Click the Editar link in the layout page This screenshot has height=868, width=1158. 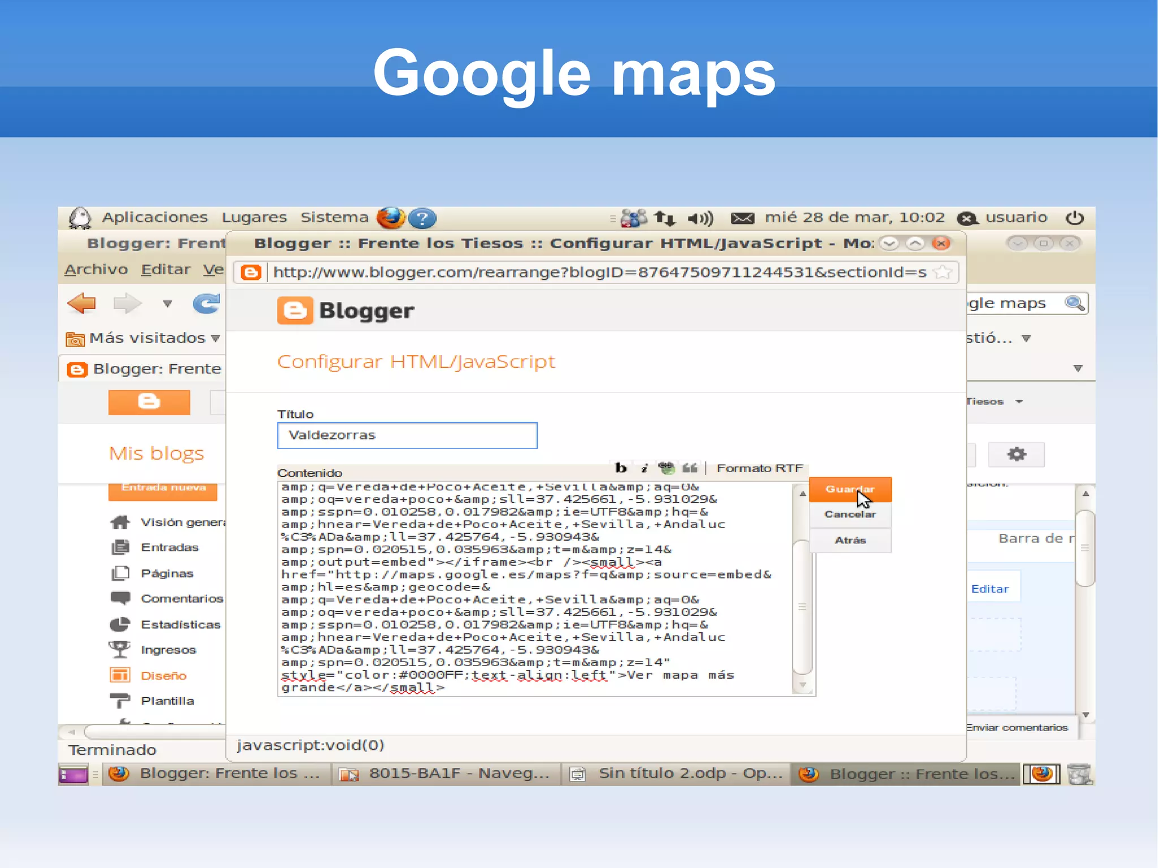990,589
